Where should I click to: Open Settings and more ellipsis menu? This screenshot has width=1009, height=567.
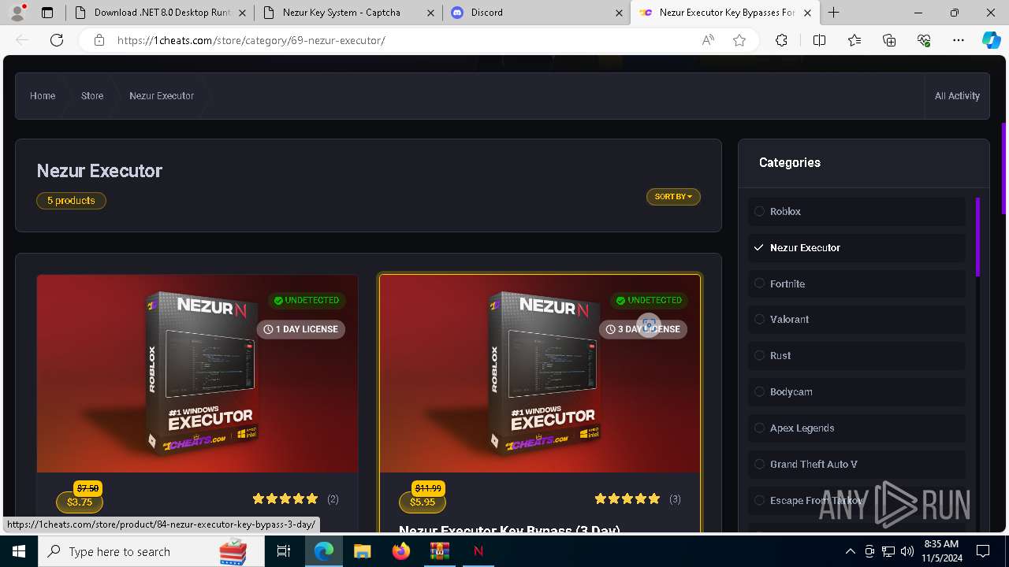pos(959,40)
